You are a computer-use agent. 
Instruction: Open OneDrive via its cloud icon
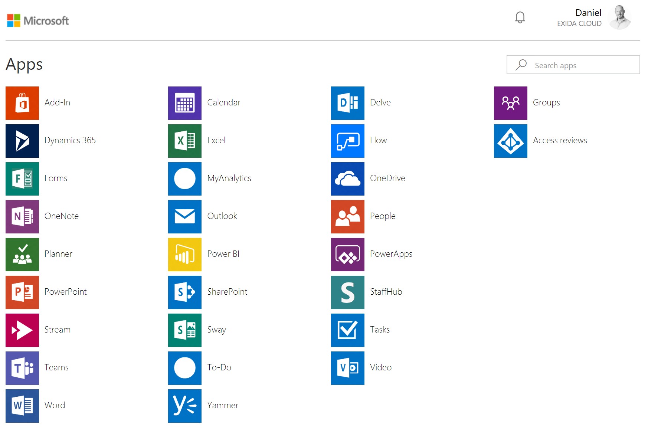coord(347,179)
